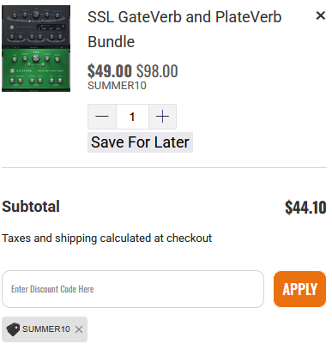332x350 pixels.
Task: Select the quantity number field
Action: (x=132, y=117)
